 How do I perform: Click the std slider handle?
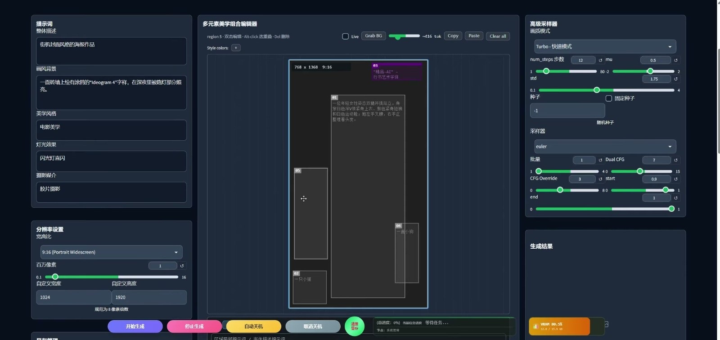[597, 90]
